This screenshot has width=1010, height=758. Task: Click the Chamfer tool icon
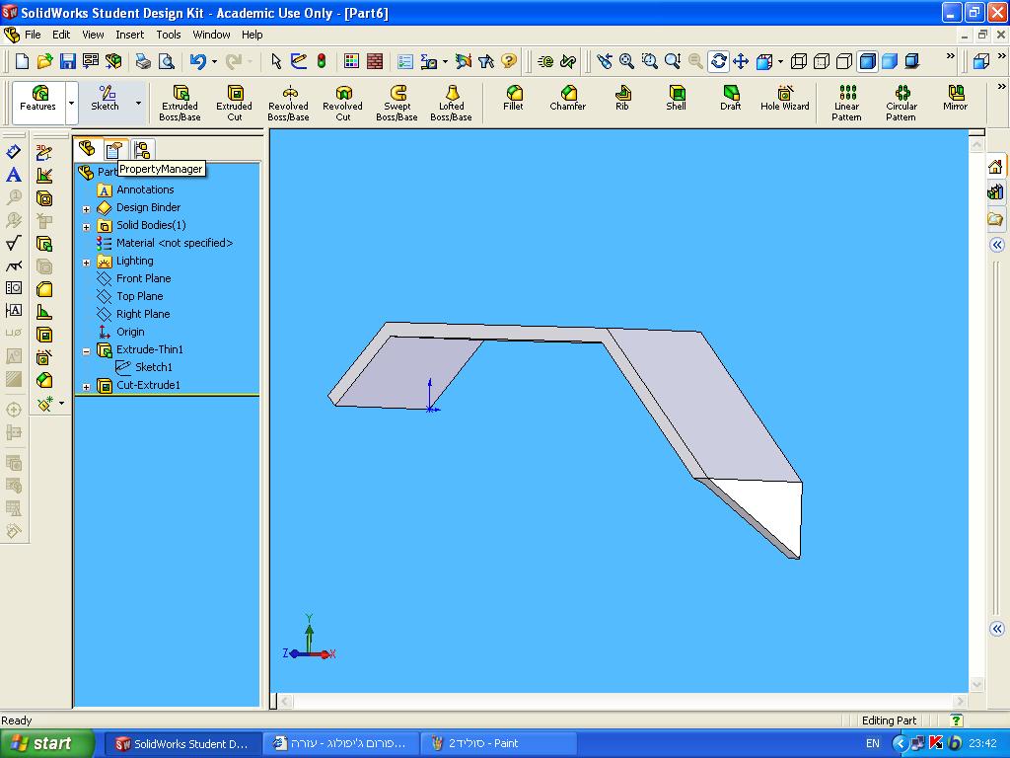pyautogui.click(x=567, y=98)
